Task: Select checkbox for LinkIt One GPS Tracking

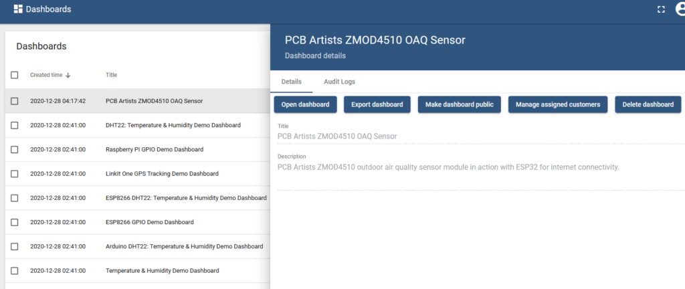Action: [x=15, y=174]
